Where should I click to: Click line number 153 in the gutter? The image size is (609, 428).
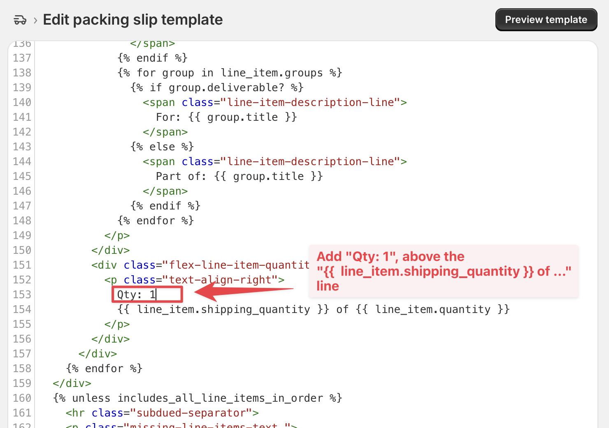coord(22,294)
